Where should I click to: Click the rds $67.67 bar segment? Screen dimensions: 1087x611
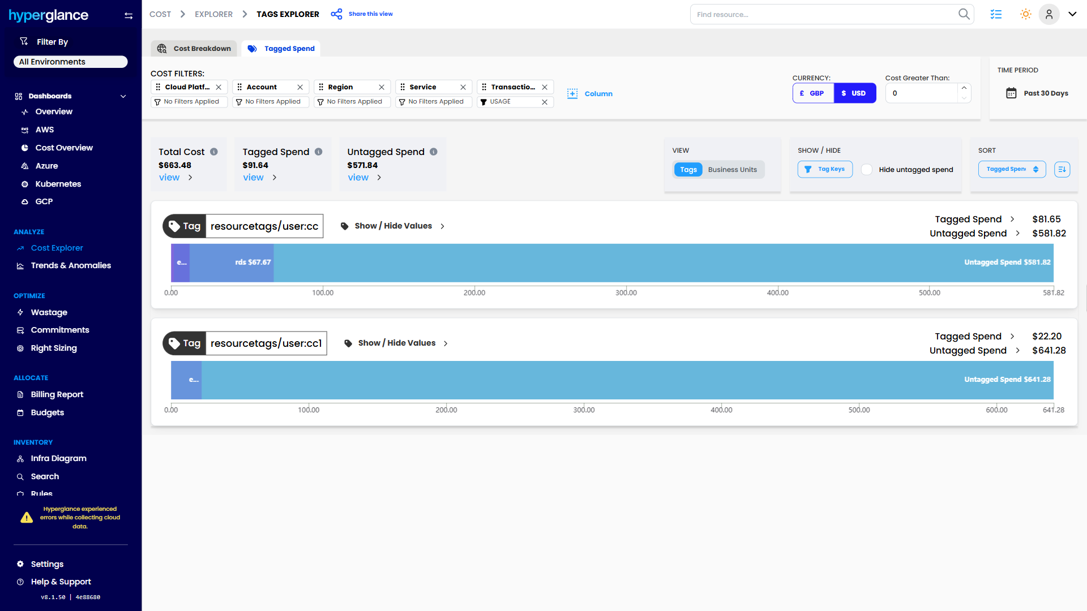coord(232,263)
